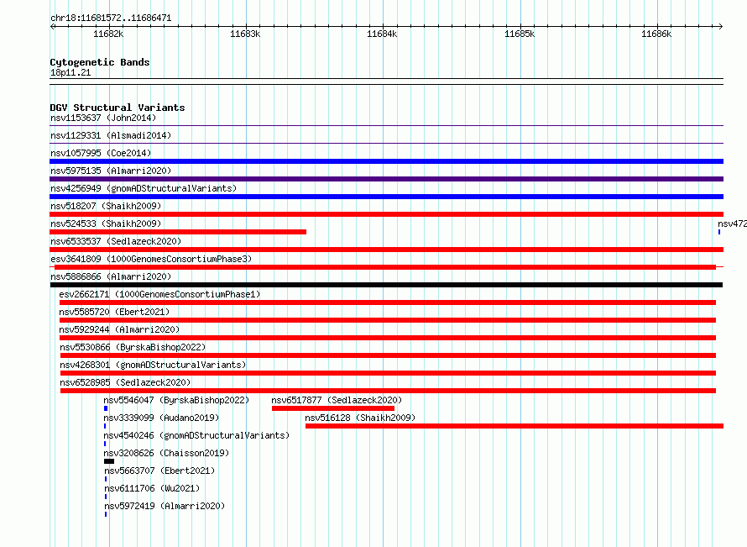The height and width of the screenshot is (547, 747).
Task: Click the chr18:11681572..11686471 coordinates text
Action: [111, 18]
